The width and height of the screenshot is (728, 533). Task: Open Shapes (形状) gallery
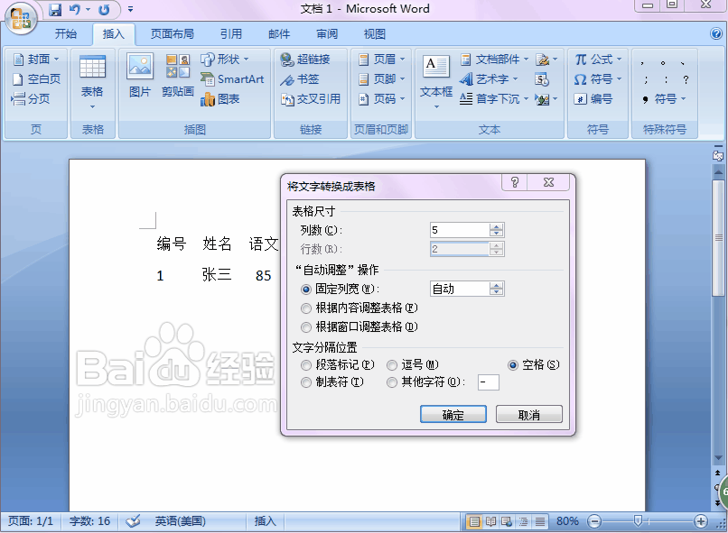pyautogui.click(x=225, y=60)
